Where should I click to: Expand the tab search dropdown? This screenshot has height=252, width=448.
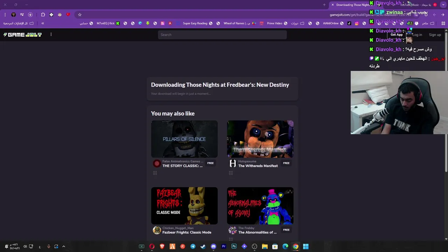click(x=443, y=5)
